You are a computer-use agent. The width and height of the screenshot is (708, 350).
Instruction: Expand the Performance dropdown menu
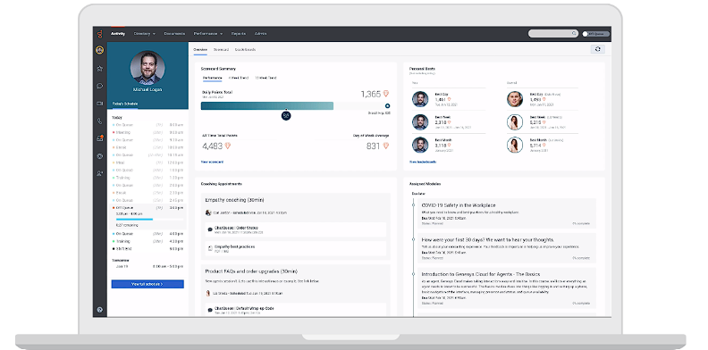coord(208,33)
